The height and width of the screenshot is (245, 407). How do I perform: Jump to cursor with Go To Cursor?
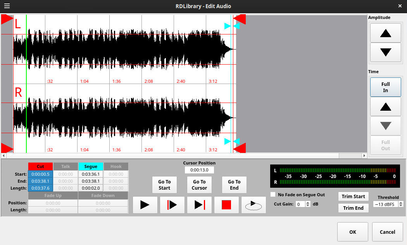pyautogui.click(x=199, y=185)
